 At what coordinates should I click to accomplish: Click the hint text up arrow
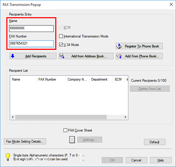pyautogui.click(x=83, y=156)
